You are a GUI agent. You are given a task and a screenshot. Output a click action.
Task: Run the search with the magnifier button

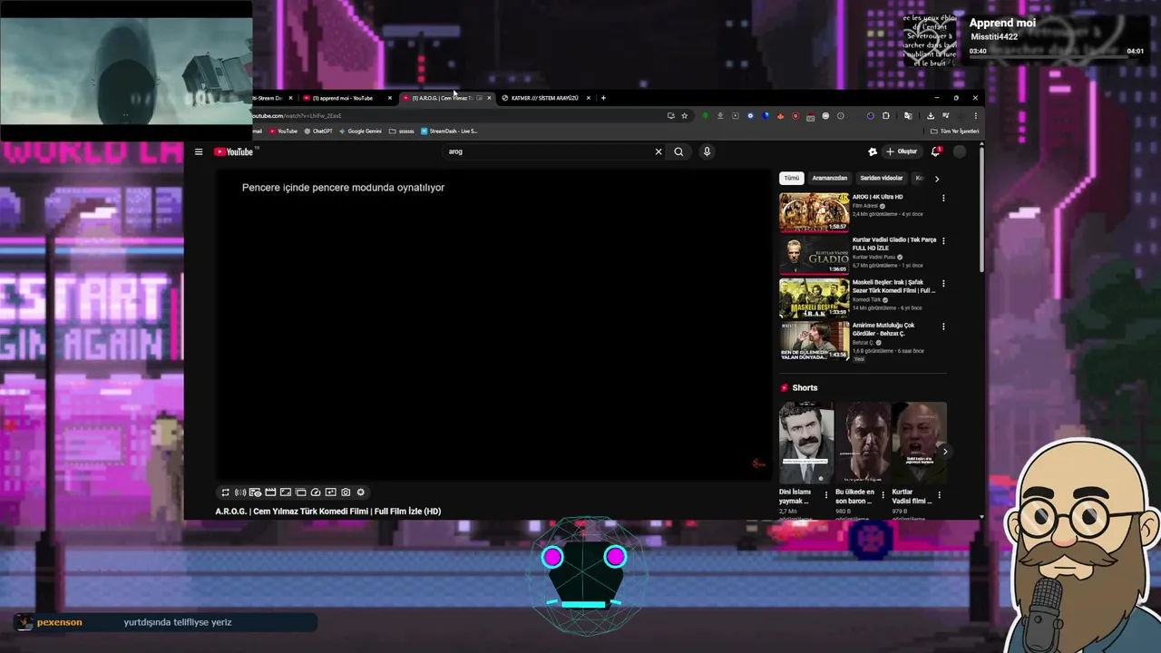click(678, 151)
